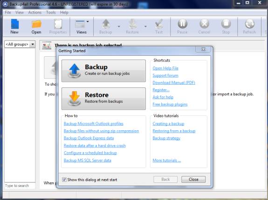Click the Back button in Getting Started
268x200 pixels.
pos(165,180)
